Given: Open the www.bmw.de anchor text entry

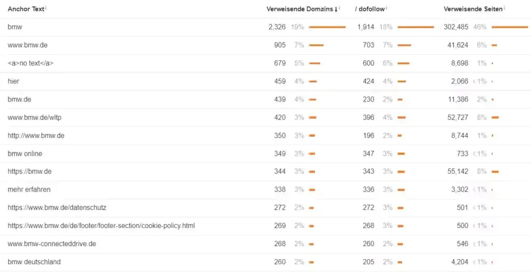Looking at the screenshot, I should (x=27, y=45).
